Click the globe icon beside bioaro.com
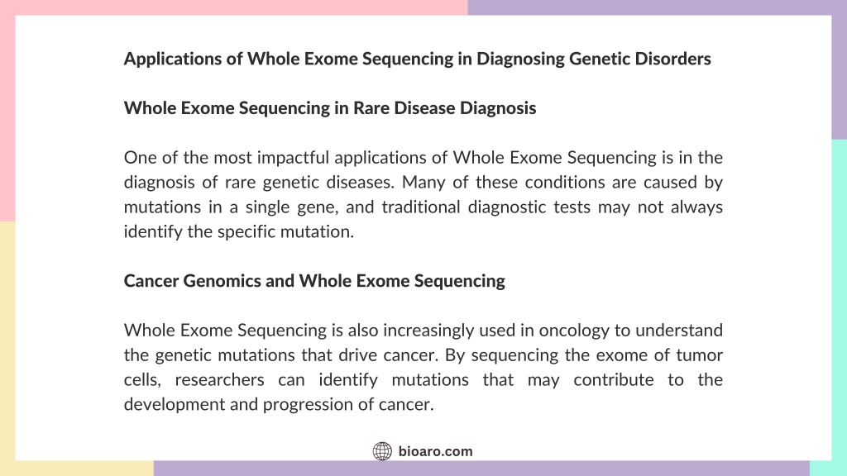The width and height of the screenshot is (847, 476). (x=382, y=451)
